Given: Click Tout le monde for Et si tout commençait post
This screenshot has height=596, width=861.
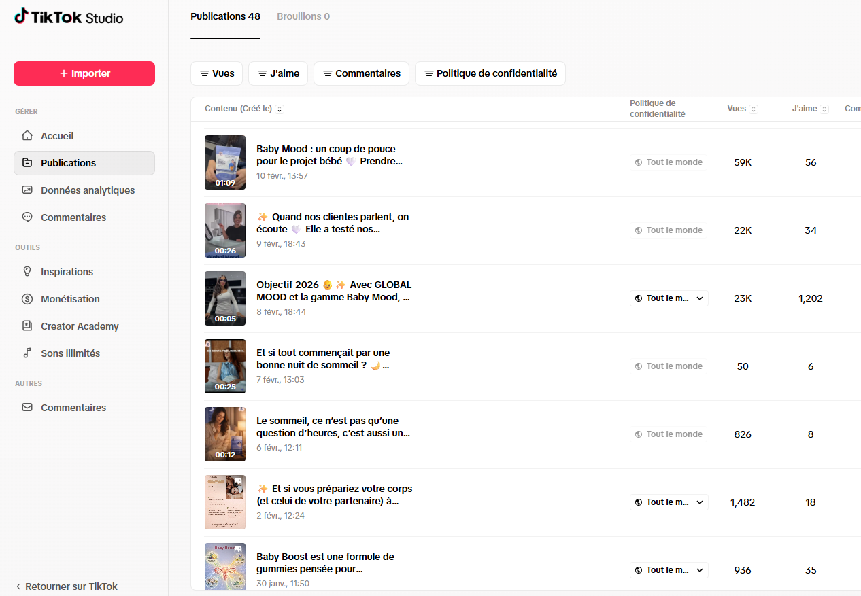Looking at the screenshot, I should click(x=669, y=366).
